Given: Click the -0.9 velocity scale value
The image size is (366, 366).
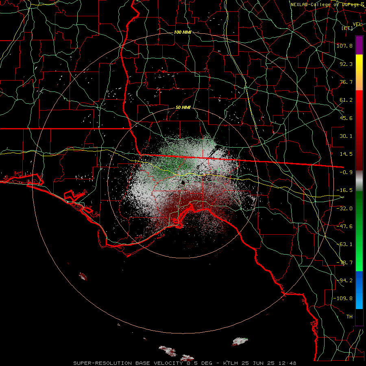Looking at the screenshot, I should coord(346,172).
